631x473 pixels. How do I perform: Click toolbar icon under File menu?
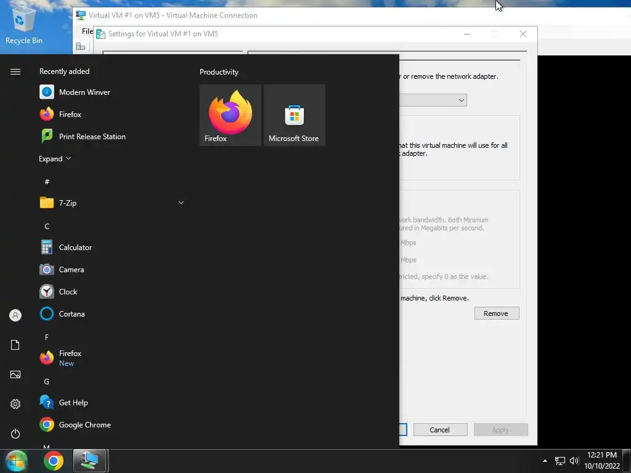click(81, 47)
